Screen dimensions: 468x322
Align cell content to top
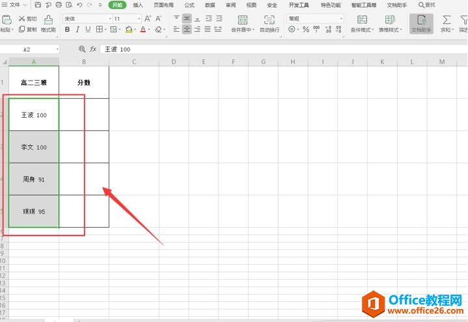coord(176,18)
